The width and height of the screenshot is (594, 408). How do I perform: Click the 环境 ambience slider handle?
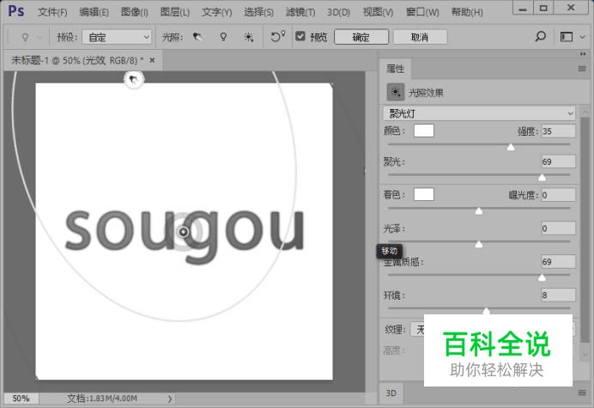pos(486,311)
